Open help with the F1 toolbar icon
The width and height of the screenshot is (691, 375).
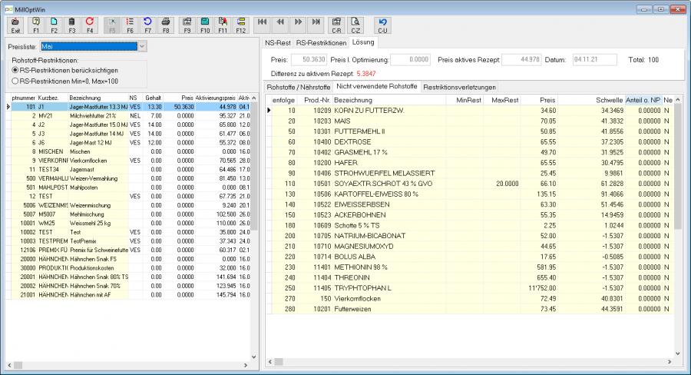[35, 25]
